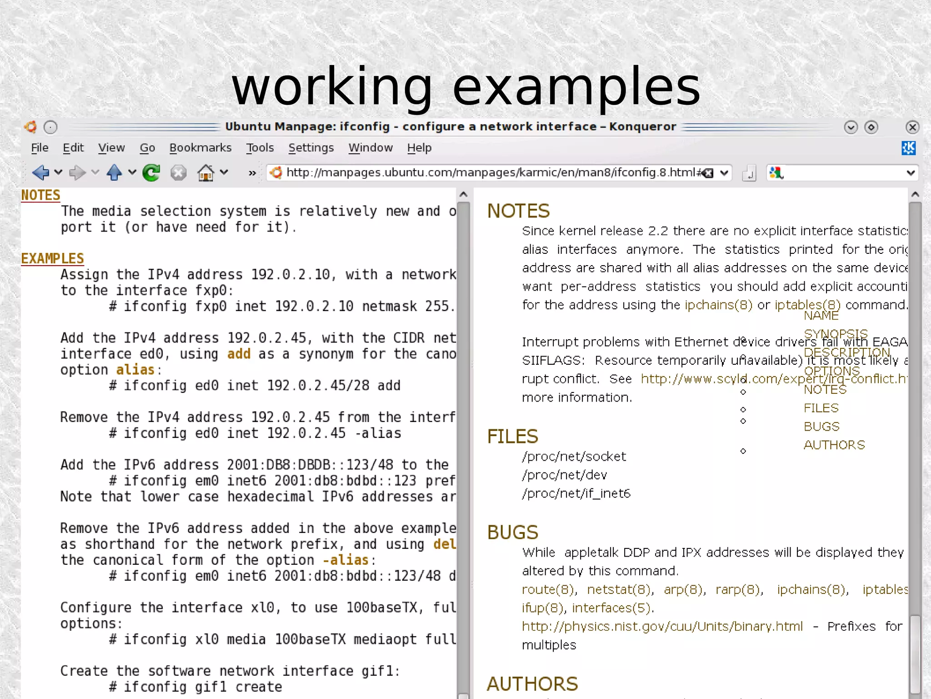Click the text "# ifconfig gif1 create"
931x699 pixels.
click(195, 687)
